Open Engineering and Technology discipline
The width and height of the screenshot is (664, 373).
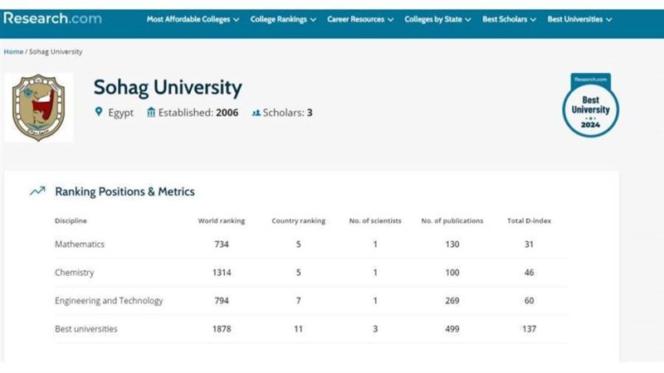(x=109, y=301)
